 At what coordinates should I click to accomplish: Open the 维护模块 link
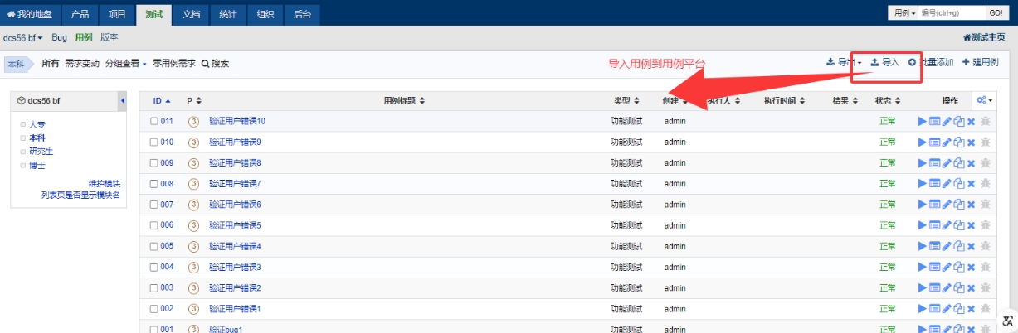point(105,184)
